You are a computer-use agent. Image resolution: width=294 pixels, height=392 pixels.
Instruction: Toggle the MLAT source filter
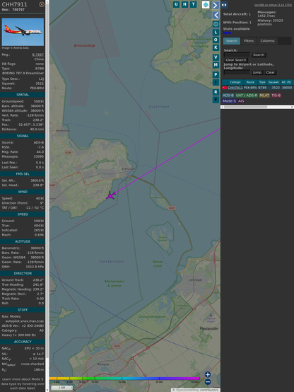point(264,96)
